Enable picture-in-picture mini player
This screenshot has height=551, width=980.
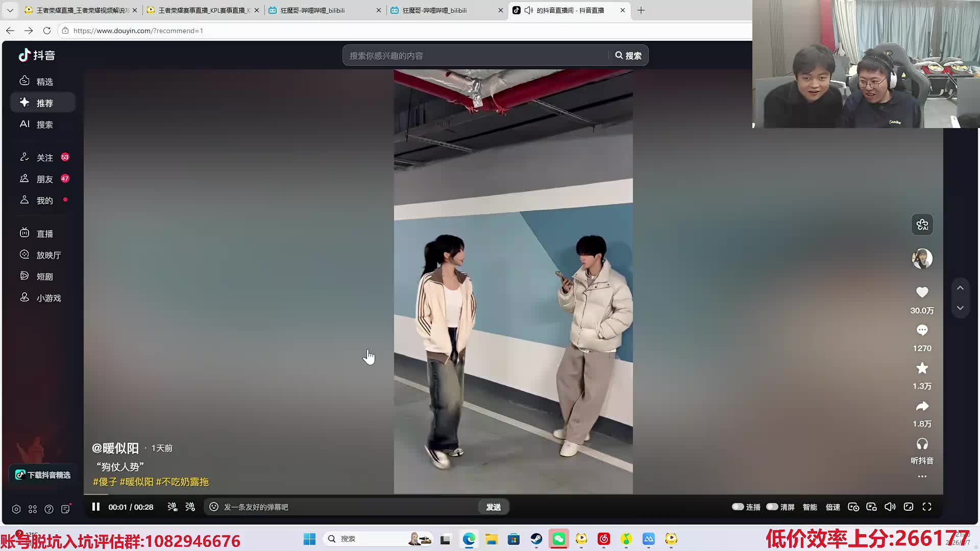coord(871,507)
